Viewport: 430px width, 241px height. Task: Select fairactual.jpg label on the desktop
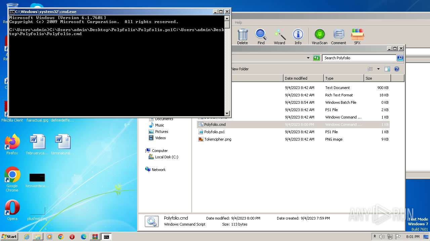(37, 120)
